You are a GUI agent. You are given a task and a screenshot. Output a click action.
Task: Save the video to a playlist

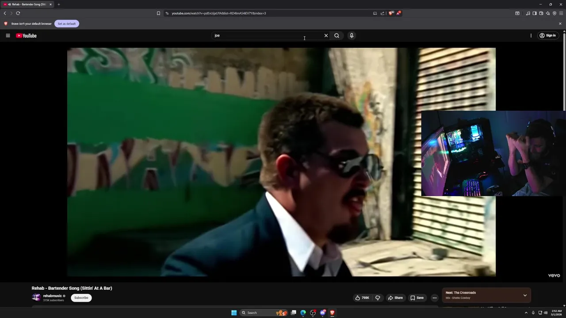click(417, 298)
